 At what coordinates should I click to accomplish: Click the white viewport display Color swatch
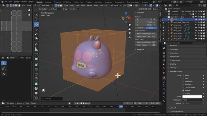coord(192,97)
